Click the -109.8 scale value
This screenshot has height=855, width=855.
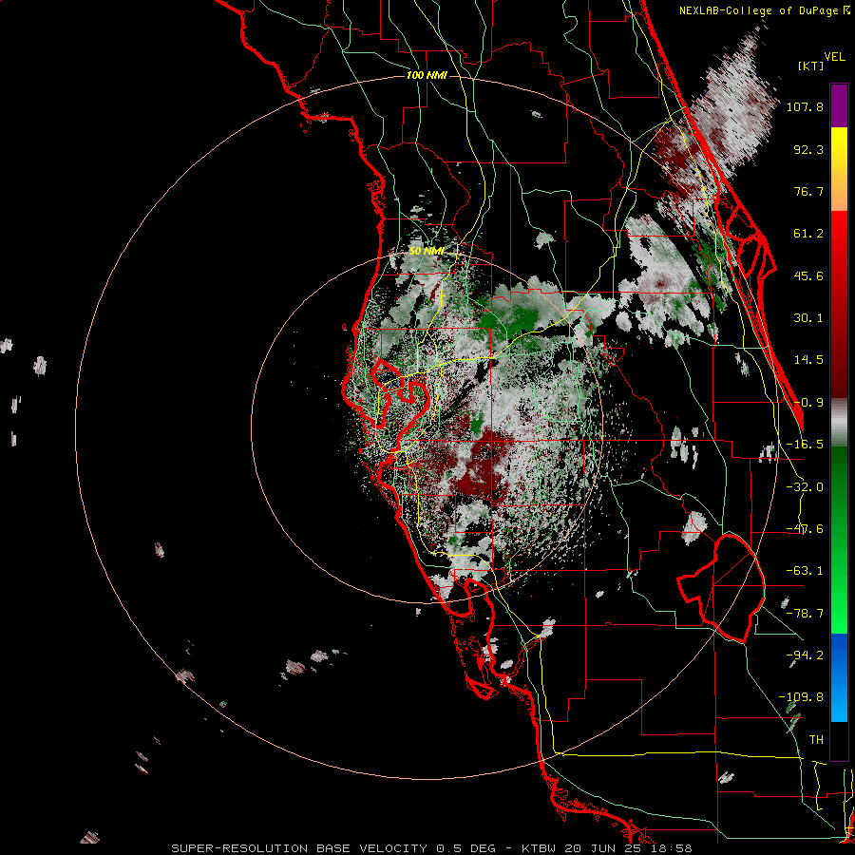pyautogui.click(x=801, y=697)
